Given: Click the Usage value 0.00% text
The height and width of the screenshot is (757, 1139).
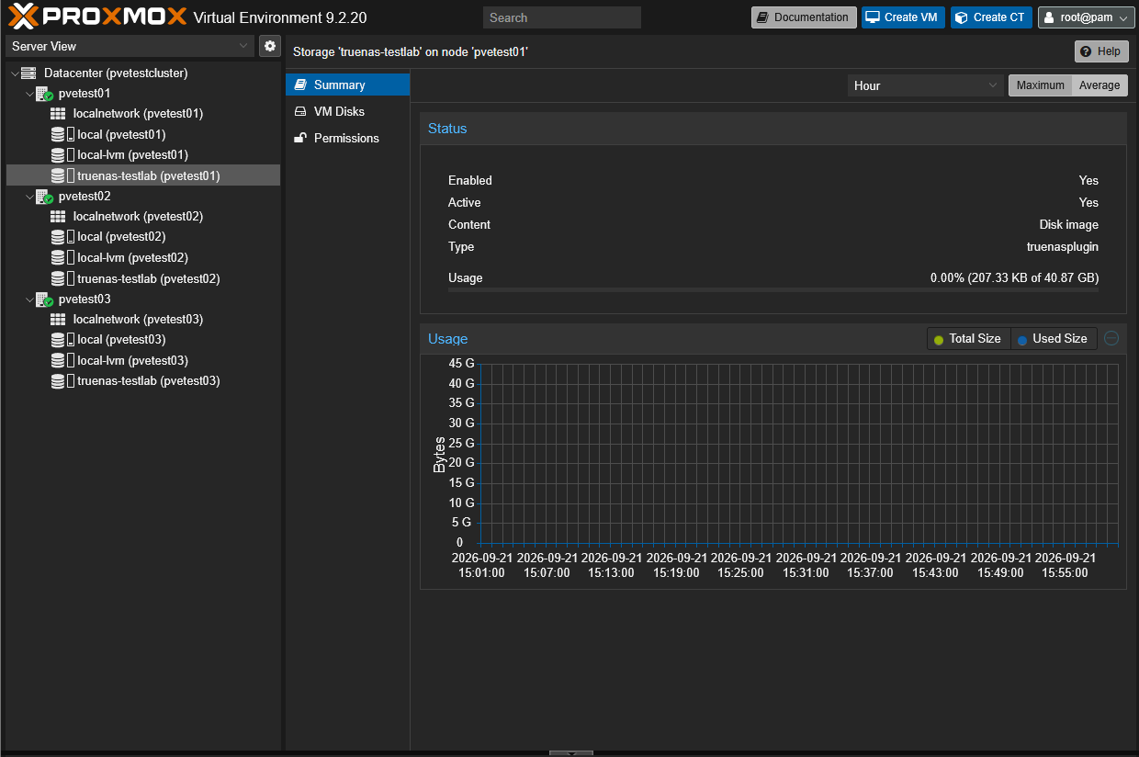Looking at the screenshot, I should coord(1014,277).
